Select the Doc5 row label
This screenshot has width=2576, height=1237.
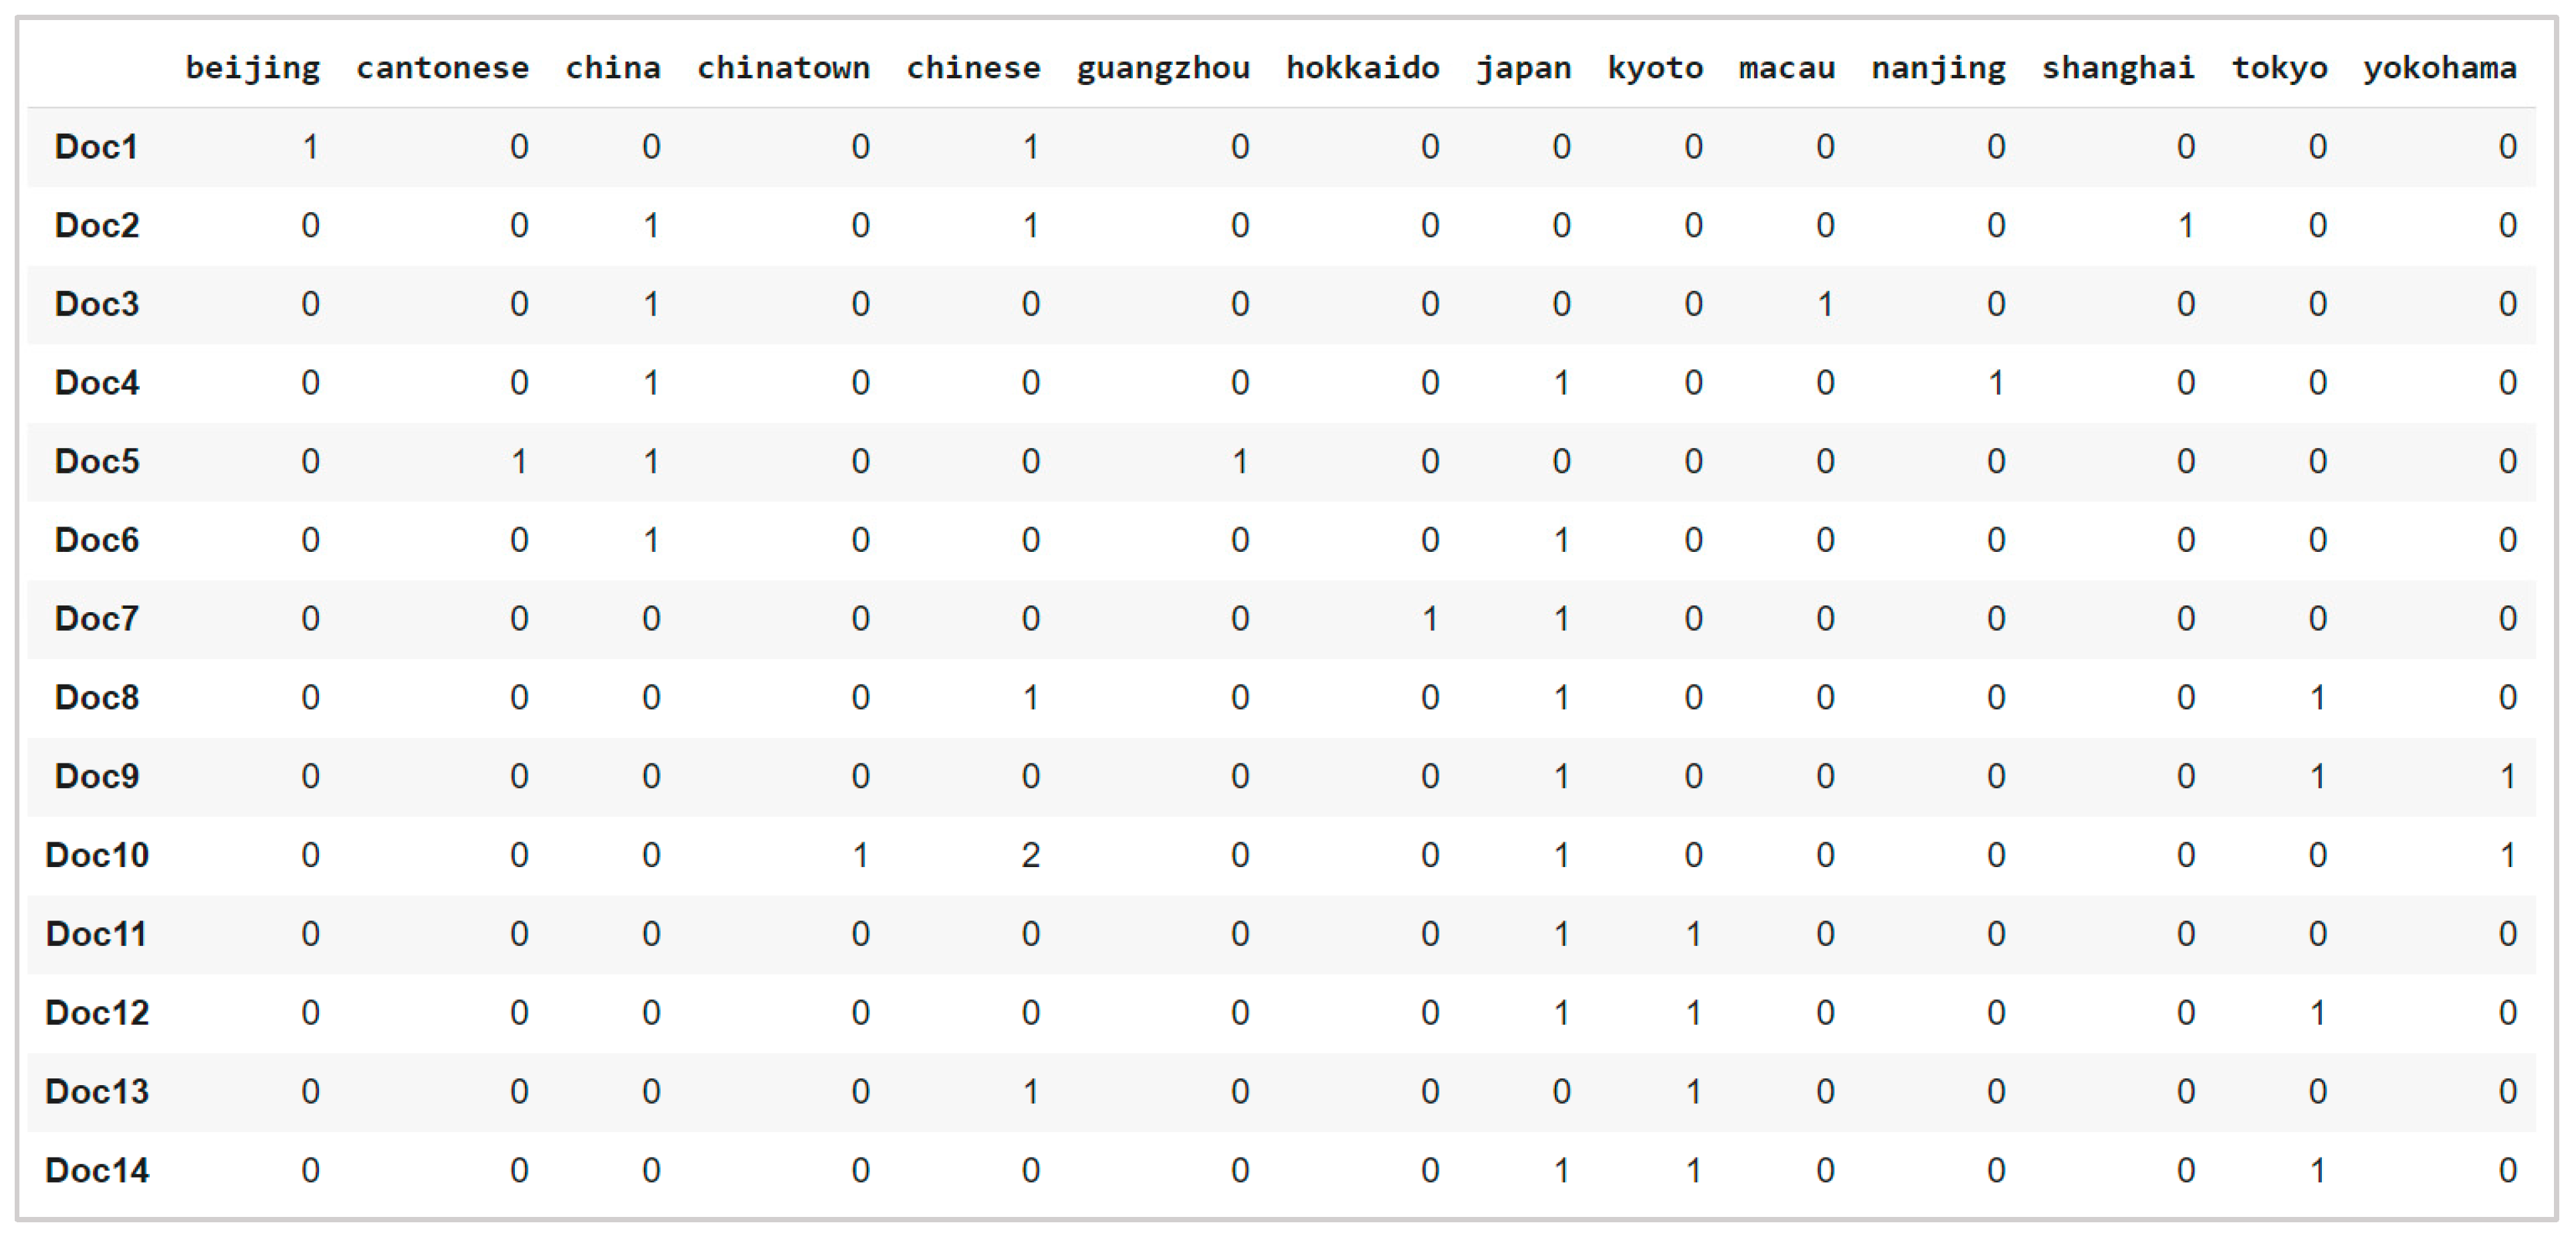96,461
